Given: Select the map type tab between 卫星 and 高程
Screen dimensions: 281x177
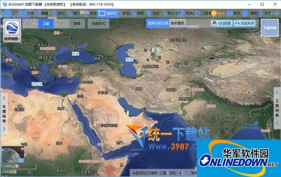Looking at the screenshot, I should pos(61,24).
